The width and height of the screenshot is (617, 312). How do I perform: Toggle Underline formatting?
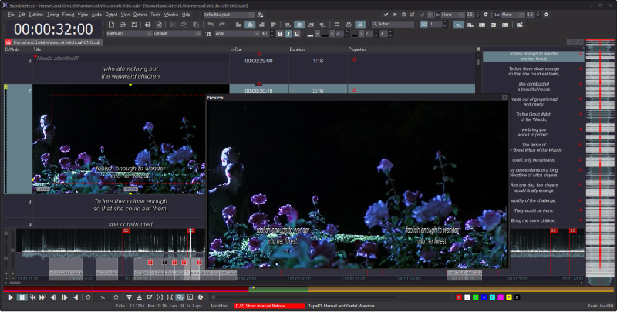point(297,34)
